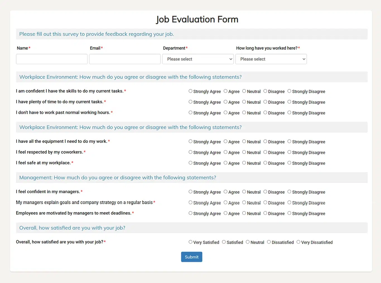Pick Agree for plenty of time statement
The image size is (381, 283).
[x=225, y=102]
